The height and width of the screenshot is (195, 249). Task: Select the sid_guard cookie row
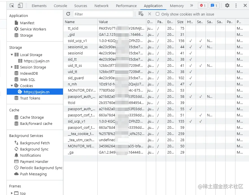click(x=156, y=78)
